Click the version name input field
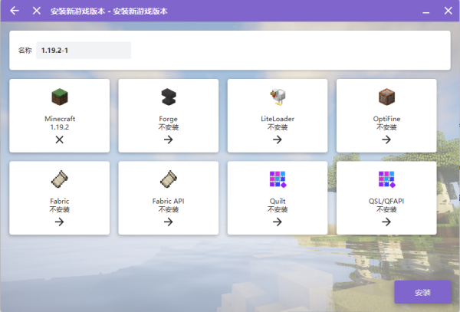Screen dimensions: 460x312 pos(84,51)
